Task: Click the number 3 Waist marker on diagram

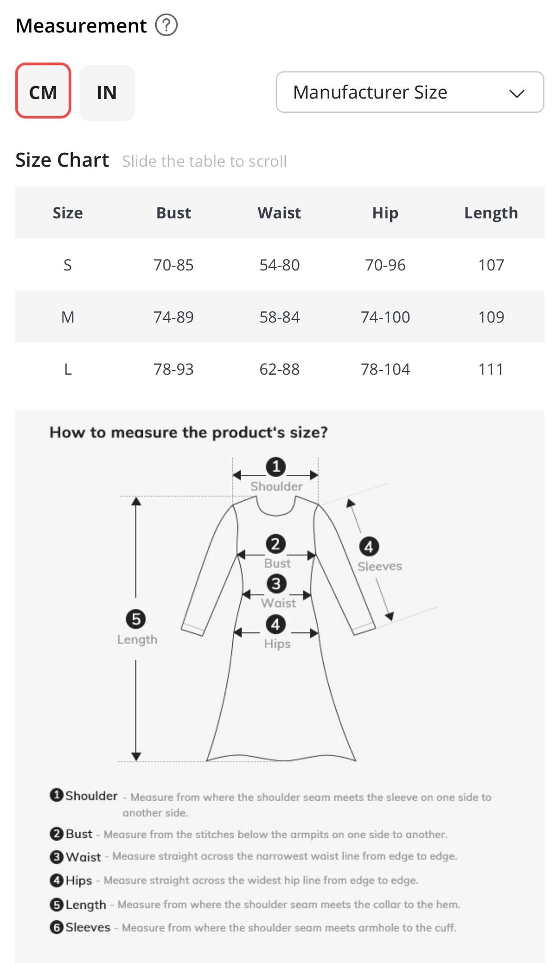Action: point(276,584)
